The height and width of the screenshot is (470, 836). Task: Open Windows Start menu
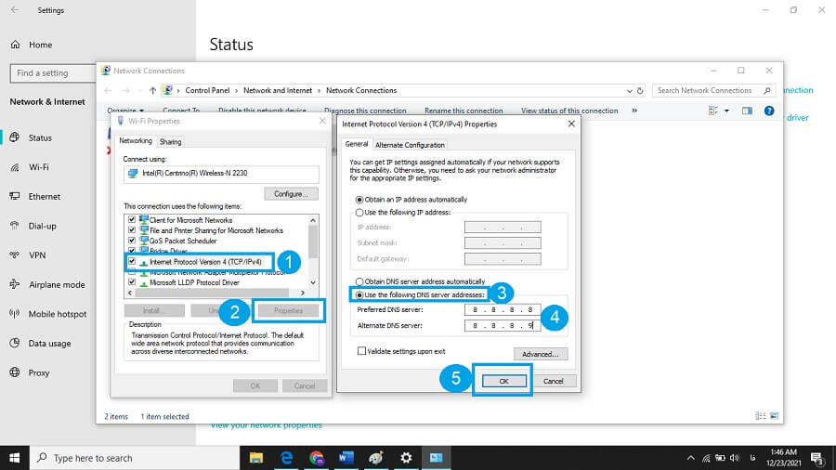pyautogui.click(x=14, y=458)
